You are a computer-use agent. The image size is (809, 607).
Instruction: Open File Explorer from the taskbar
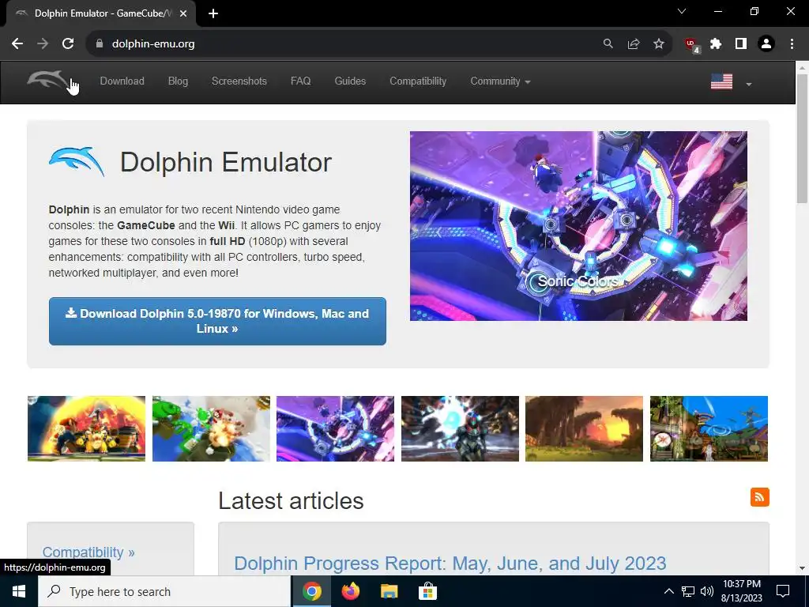click(x=389, y=591)
